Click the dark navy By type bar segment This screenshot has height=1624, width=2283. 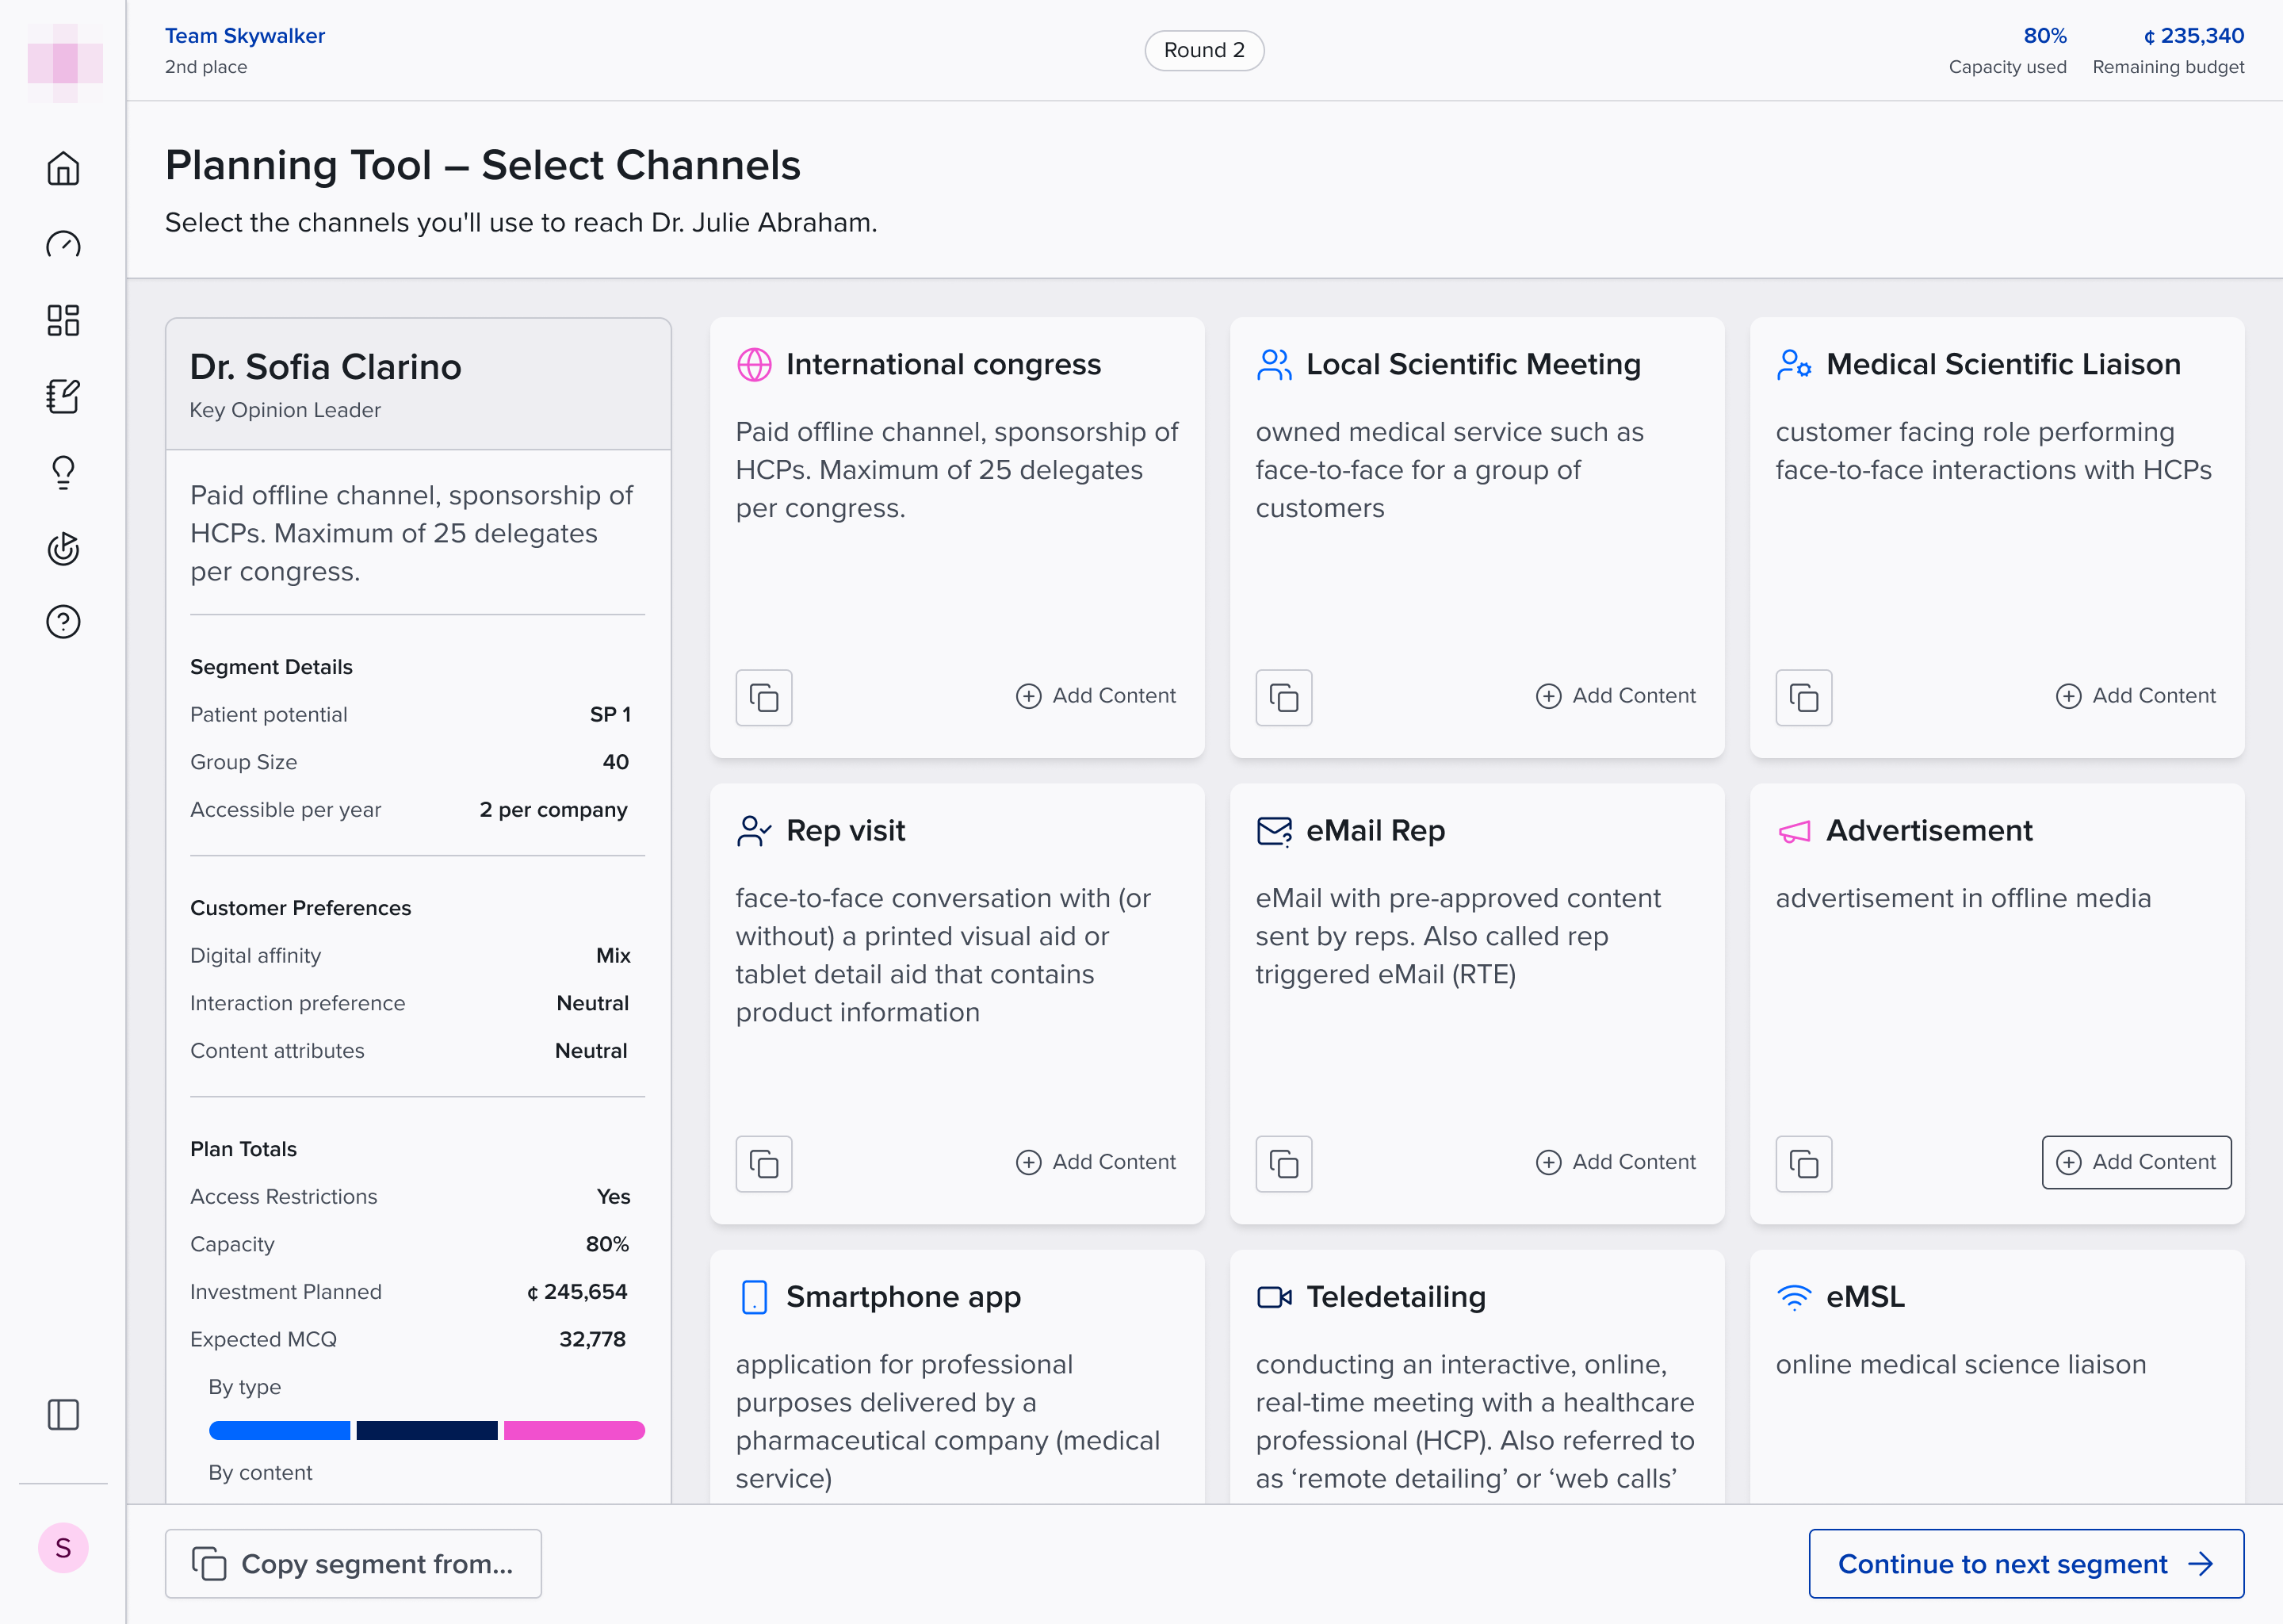pyautogui.click(x=426, y=1430)
